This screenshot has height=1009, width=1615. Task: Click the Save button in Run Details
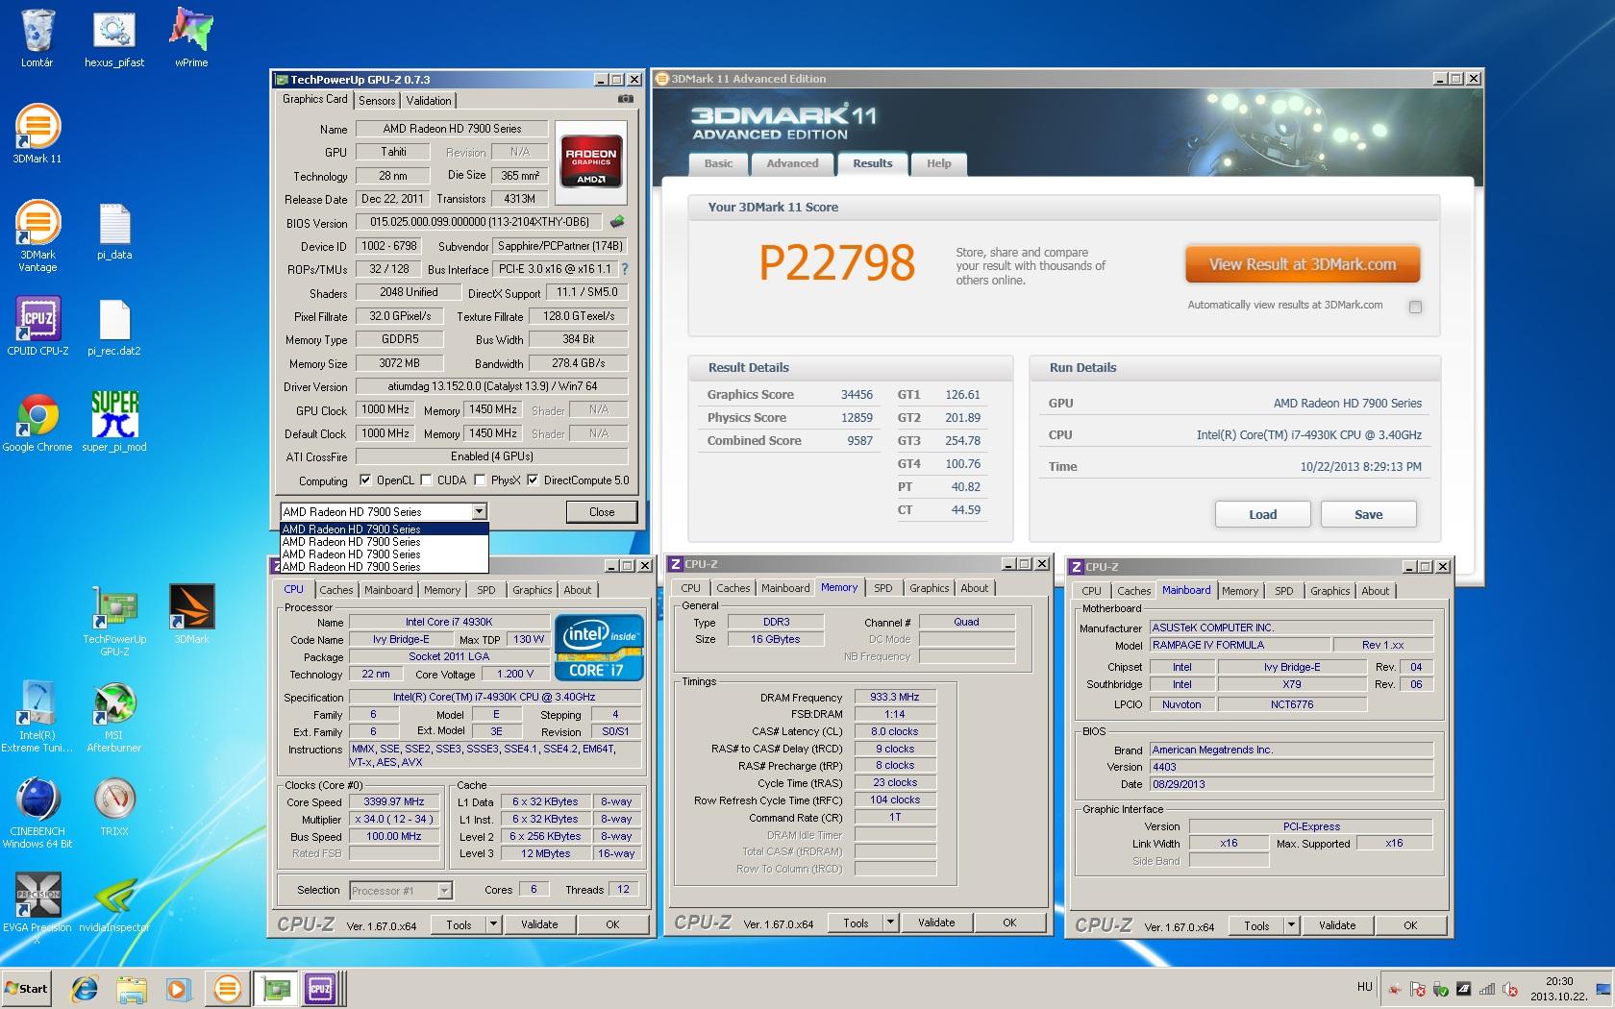click(1369, 514)
